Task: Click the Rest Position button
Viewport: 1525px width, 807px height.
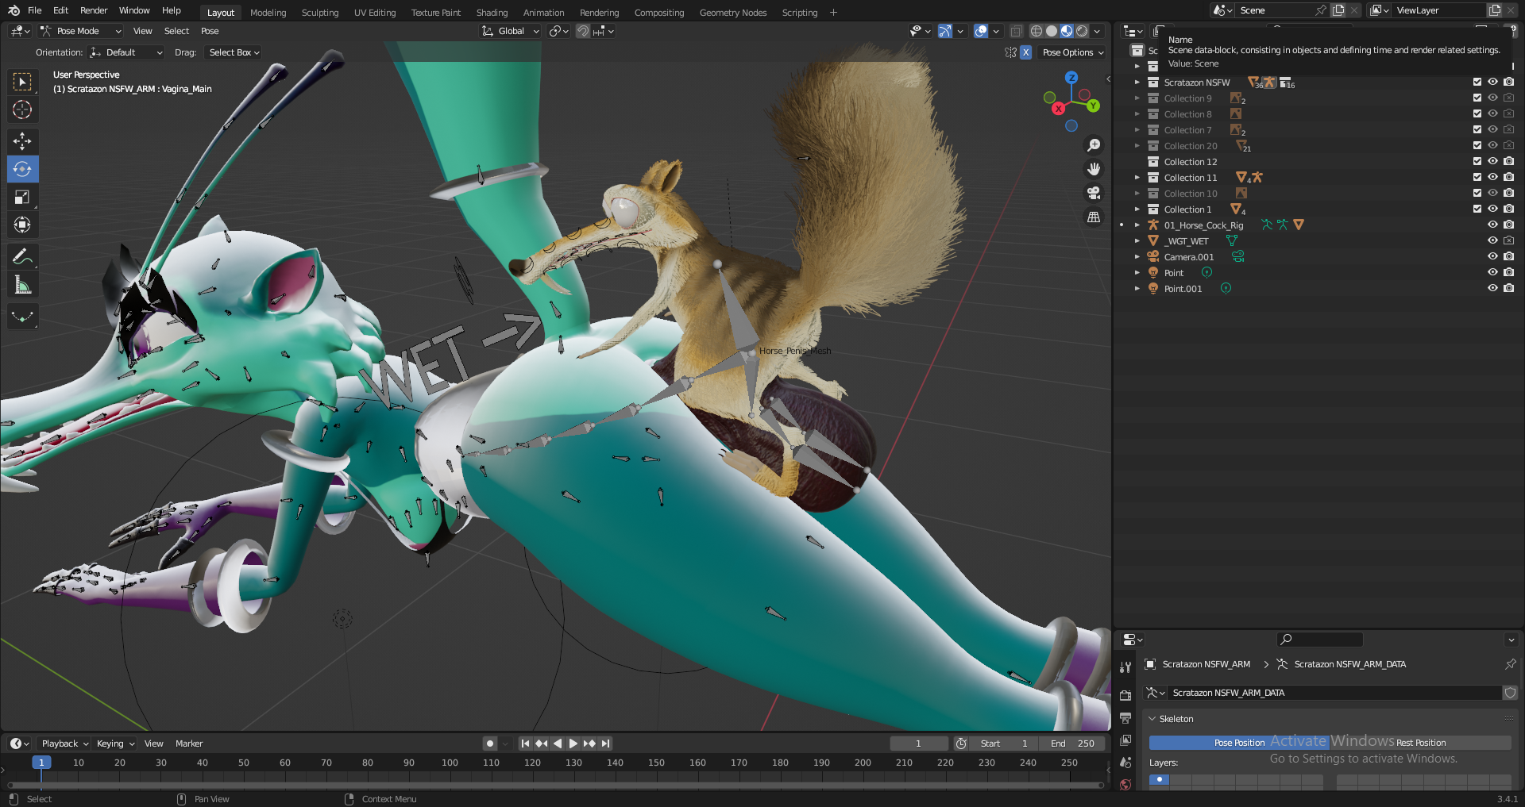Action: click(1420, 743)
